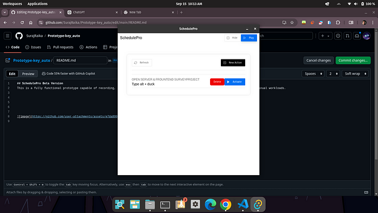This screenshot has width=378, height=213.
Task: Open Workspaces in top panel
Action: [x=12, y=4]
